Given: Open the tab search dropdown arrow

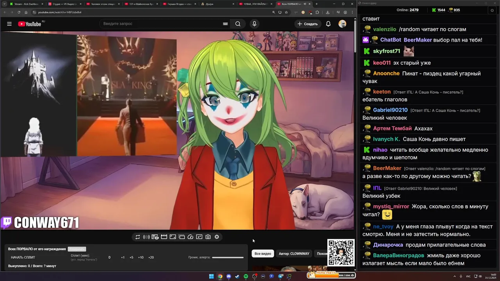Looking at the screenshot, I should 4,4.
